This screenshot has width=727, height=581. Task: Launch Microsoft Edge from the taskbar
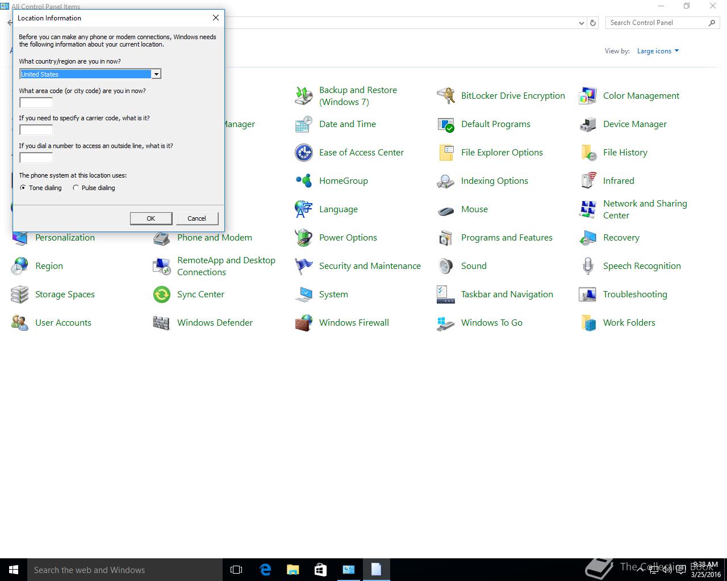click(x=265, y=570)
